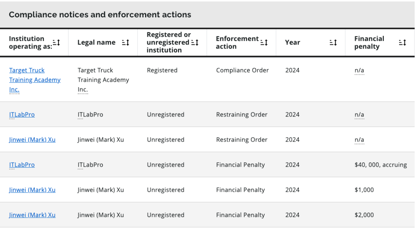Open Jinwei (Mark) Xu Restraining Order link
This screenshot has height=230, width=418.
pos(32,140)
